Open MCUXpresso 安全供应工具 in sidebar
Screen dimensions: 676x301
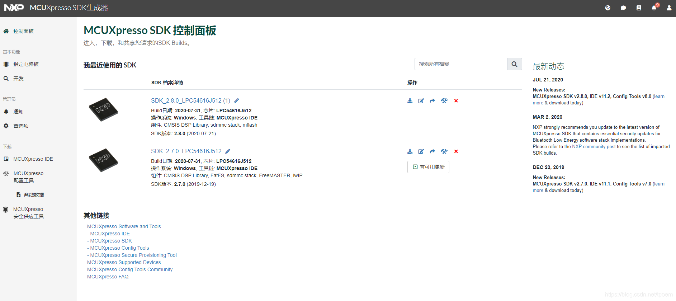(24, 213)
